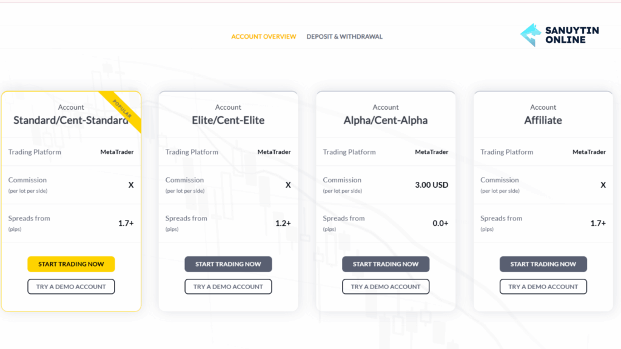Viewport: 621px width, 349px height.
Task: Open the Account Overview tab
Action: (264, 36)
